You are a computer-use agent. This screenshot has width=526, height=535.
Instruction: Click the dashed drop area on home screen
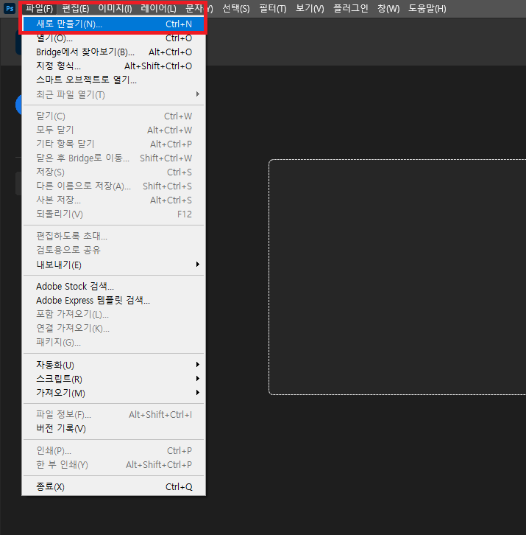point(397,277)
